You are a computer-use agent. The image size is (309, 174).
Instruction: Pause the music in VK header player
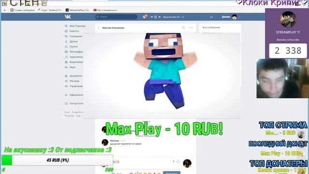click(155, 17)
